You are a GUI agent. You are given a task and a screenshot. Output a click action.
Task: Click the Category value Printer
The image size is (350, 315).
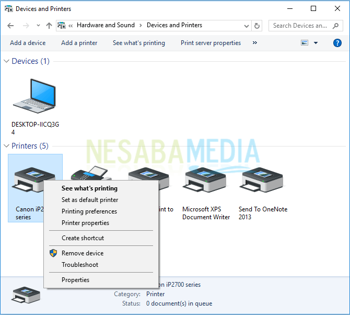pyautogui.click(x=155, y=294)
